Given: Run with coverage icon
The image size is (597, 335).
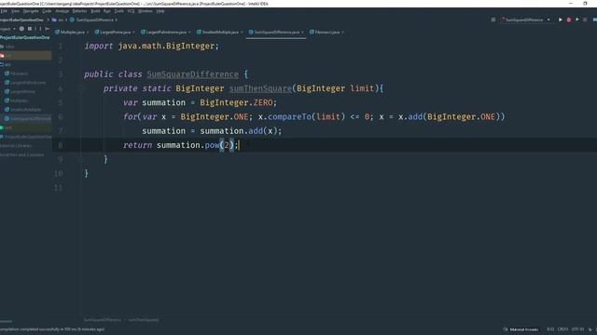Looking at the screenshot, I should [x=577, y=20].
